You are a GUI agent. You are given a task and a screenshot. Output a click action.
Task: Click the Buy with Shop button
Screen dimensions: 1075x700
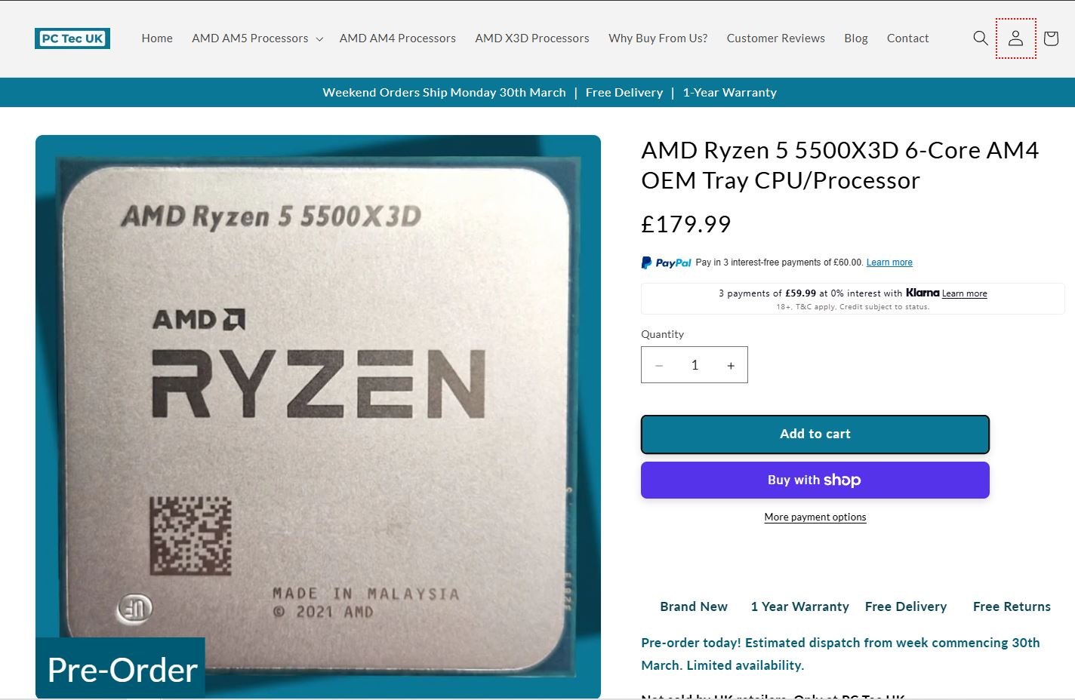coord(815,480)
